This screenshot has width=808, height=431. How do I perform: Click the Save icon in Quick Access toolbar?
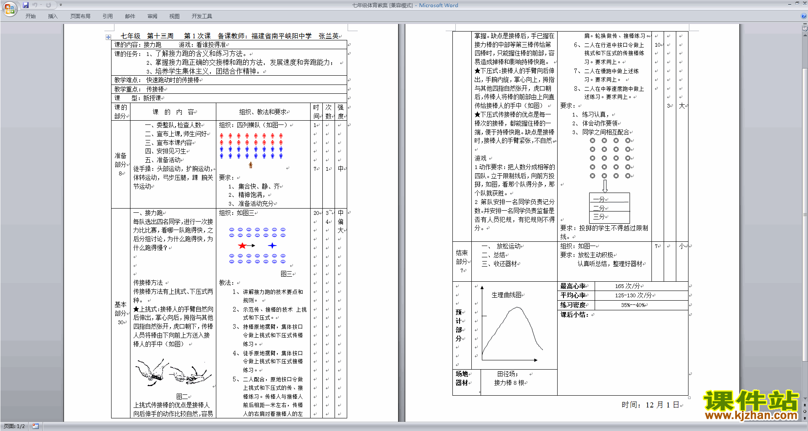tap(26, 5)
